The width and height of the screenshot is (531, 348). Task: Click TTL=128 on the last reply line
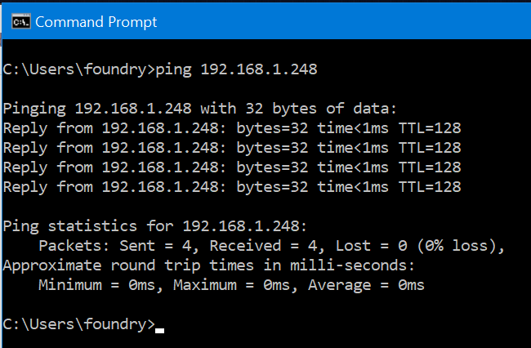[430, 187]
